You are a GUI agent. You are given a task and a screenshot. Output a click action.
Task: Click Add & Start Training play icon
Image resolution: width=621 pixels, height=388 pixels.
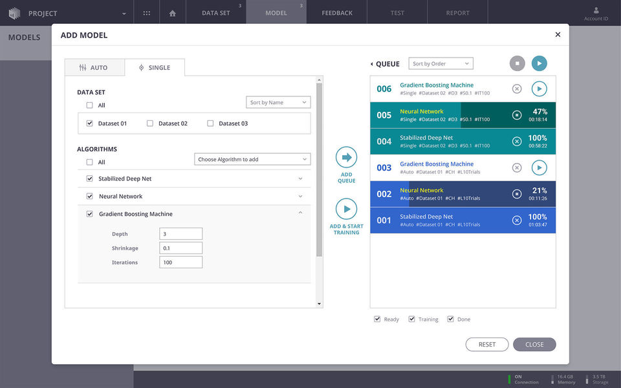(x=347, y=209)
